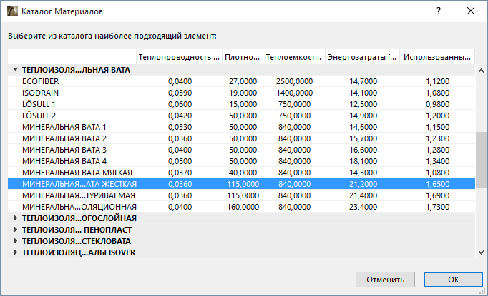Click the help question mark button
This screenshot has width=488, height=296.
pos(438,11)
